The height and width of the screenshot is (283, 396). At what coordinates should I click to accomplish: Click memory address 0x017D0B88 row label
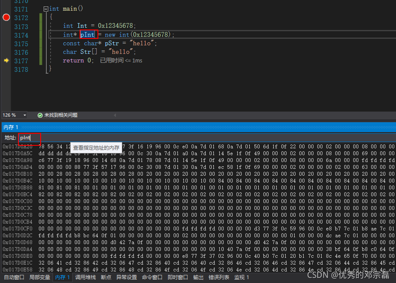pos(18,188)
